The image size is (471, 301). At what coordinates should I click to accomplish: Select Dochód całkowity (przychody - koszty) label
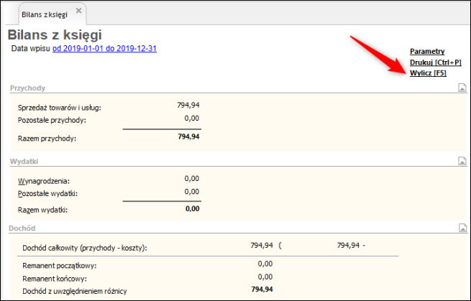point(85,248)
